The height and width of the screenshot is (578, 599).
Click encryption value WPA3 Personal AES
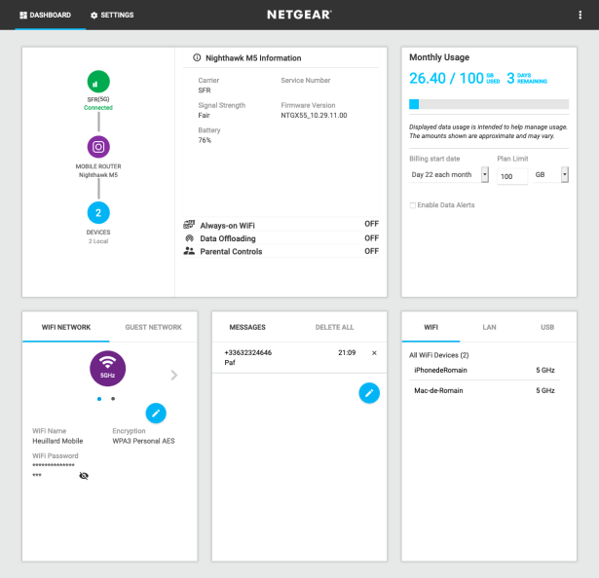click(143, 441)
